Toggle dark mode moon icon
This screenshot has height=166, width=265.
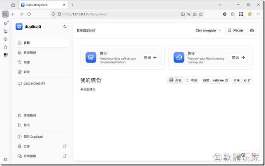click(x=65, y=27)
